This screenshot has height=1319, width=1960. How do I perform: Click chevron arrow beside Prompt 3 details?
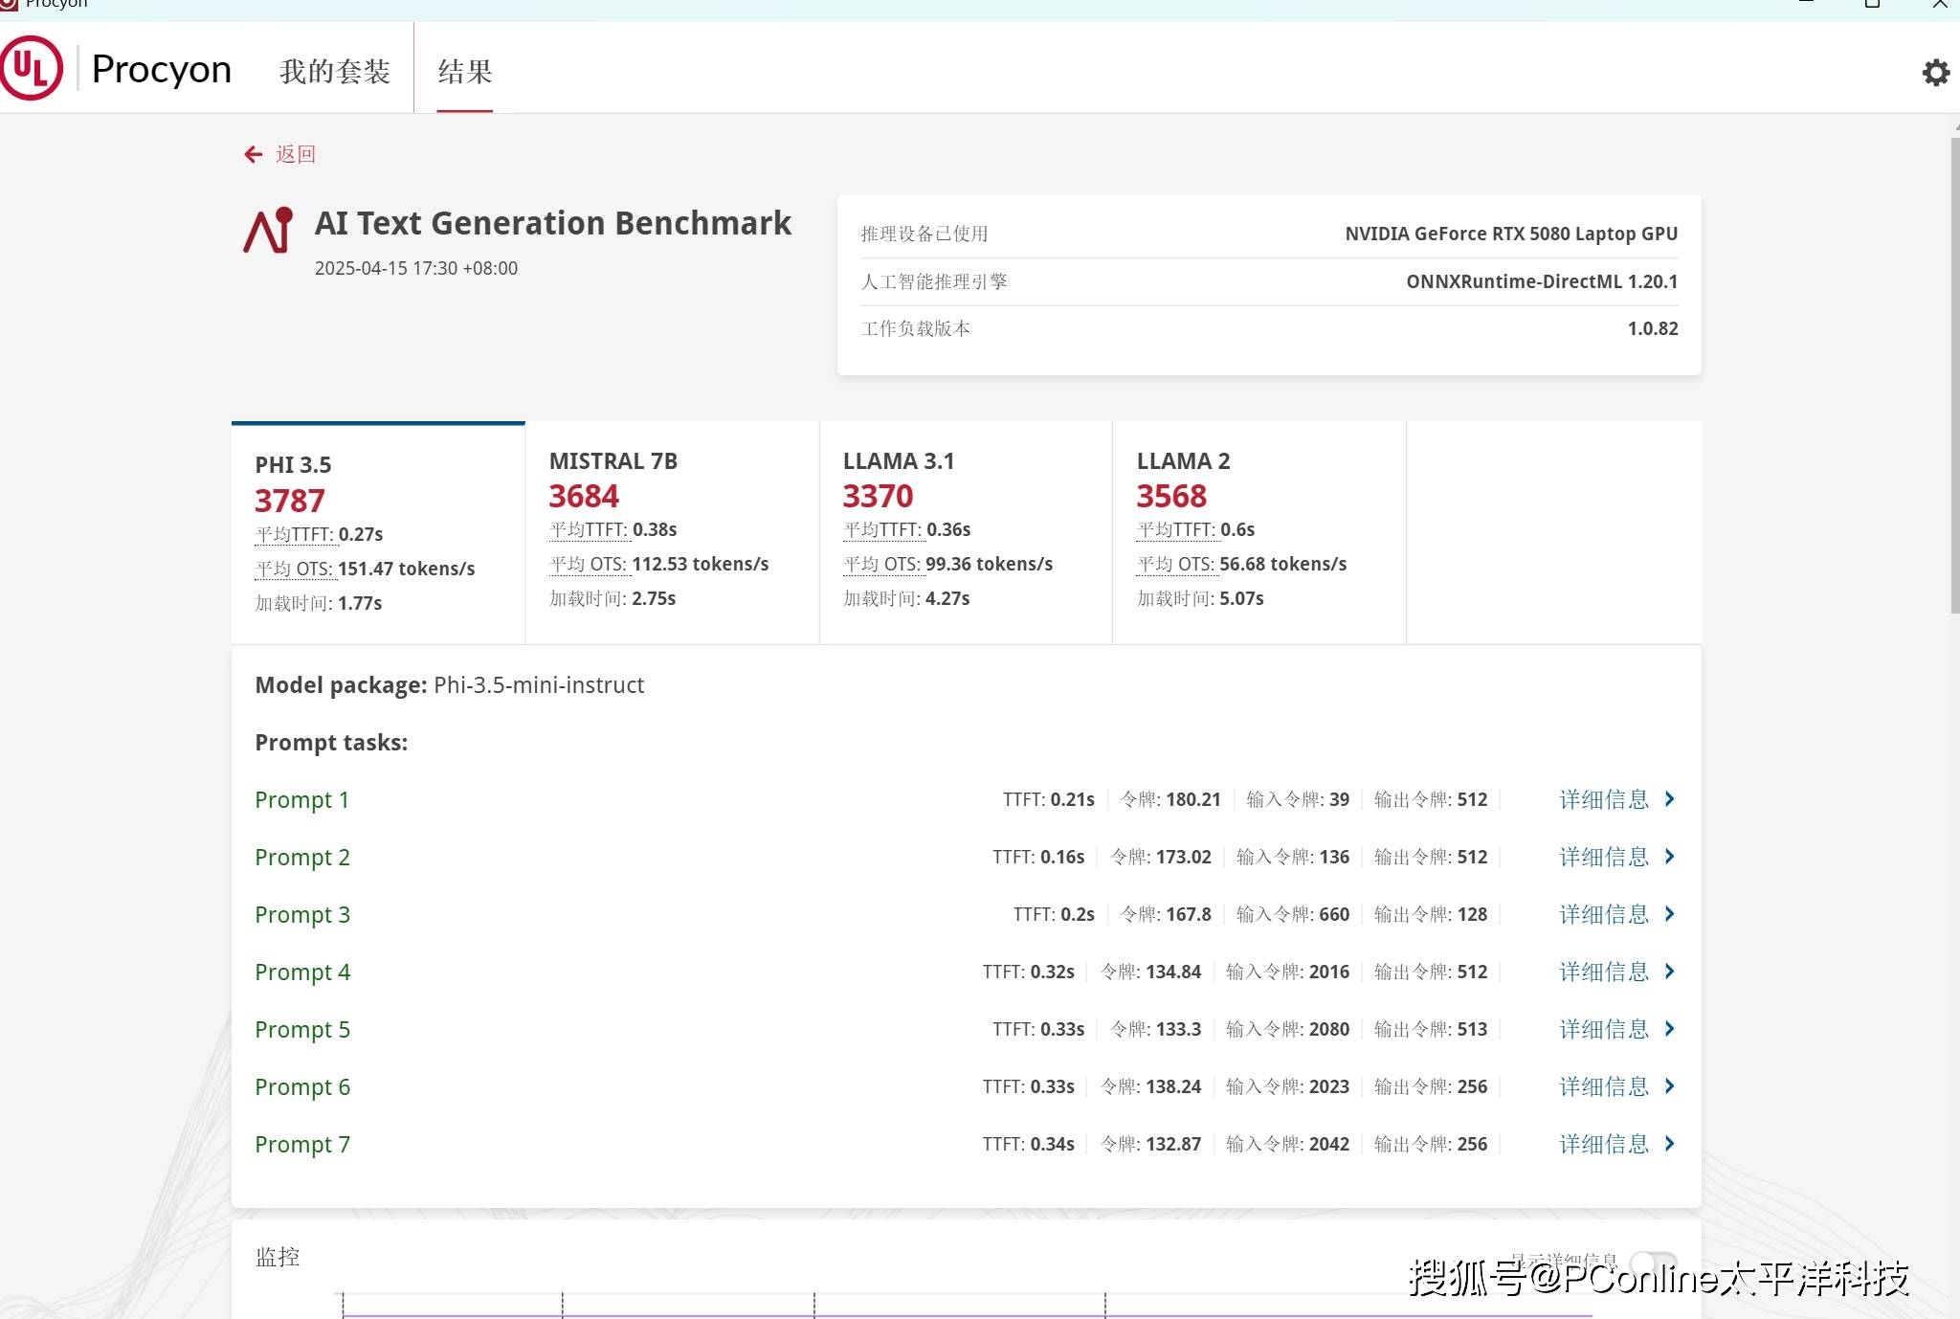coord(1670,914)
